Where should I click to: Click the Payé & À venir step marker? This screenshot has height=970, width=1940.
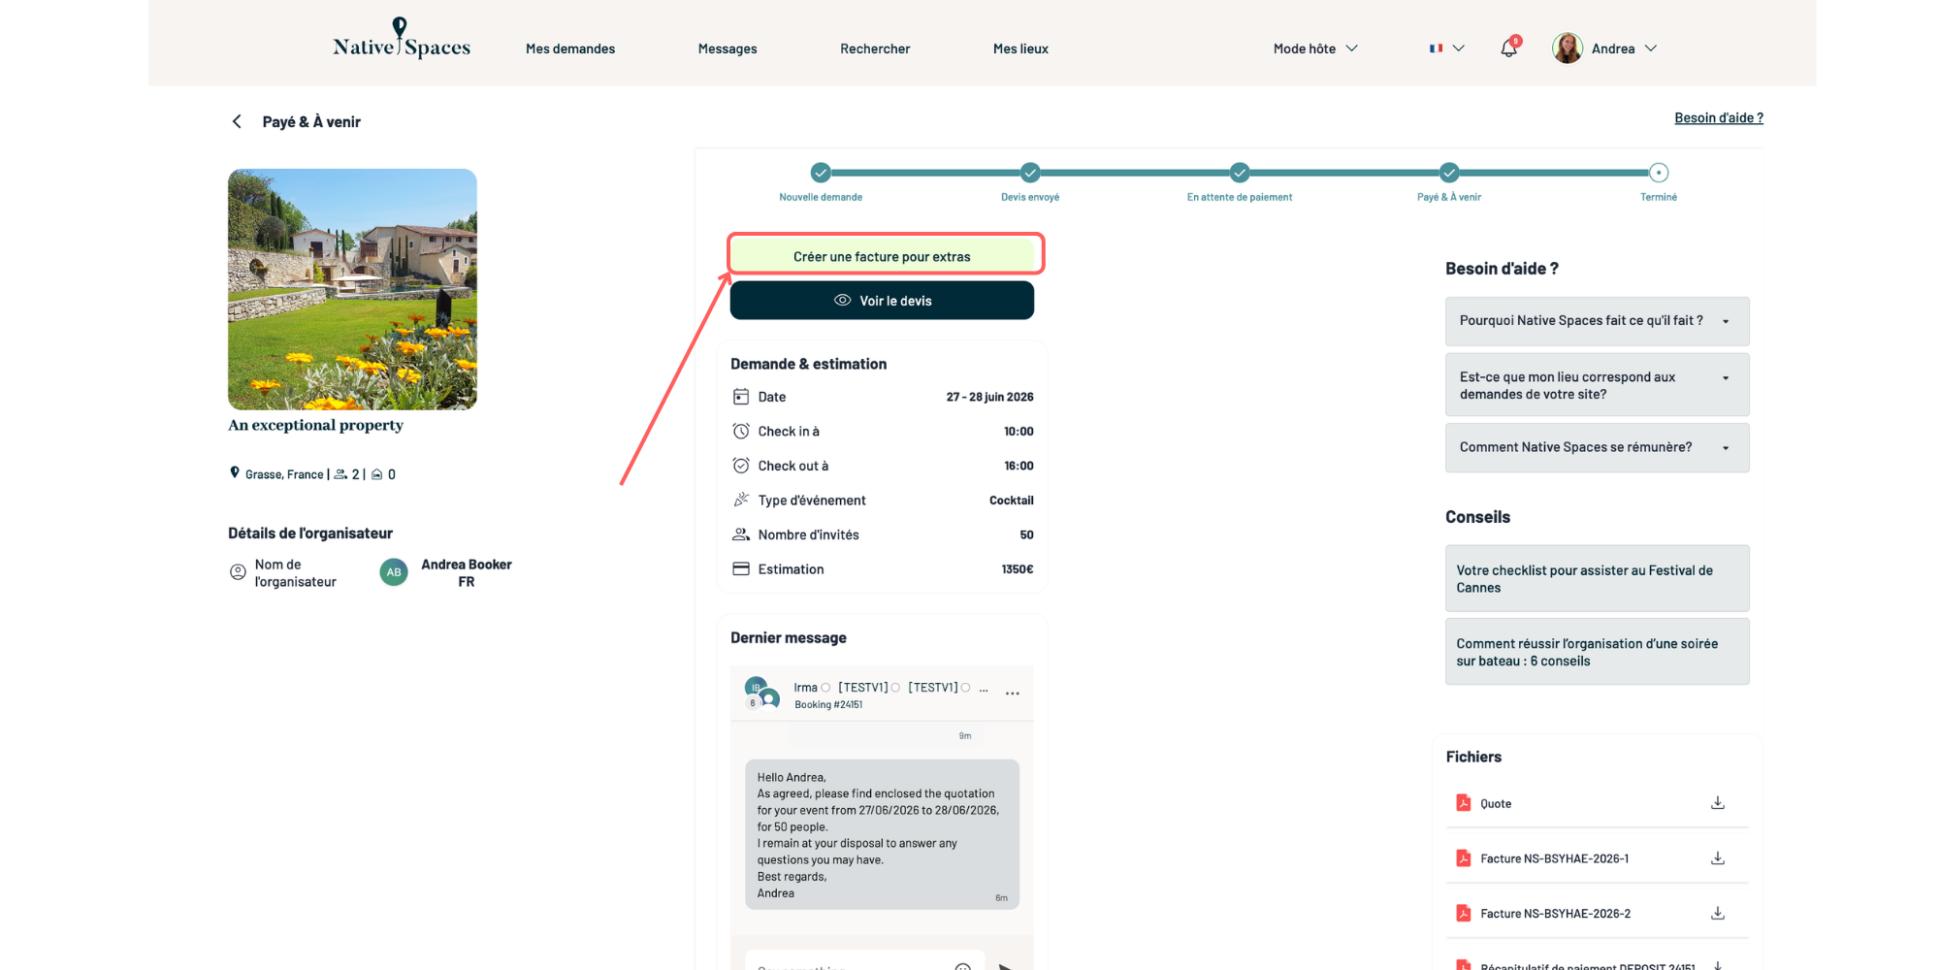[x=1449, y=173]
